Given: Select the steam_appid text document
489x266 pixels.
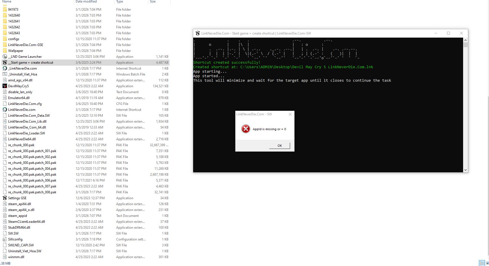Looking at the screenshot, I should click(17, 216).
